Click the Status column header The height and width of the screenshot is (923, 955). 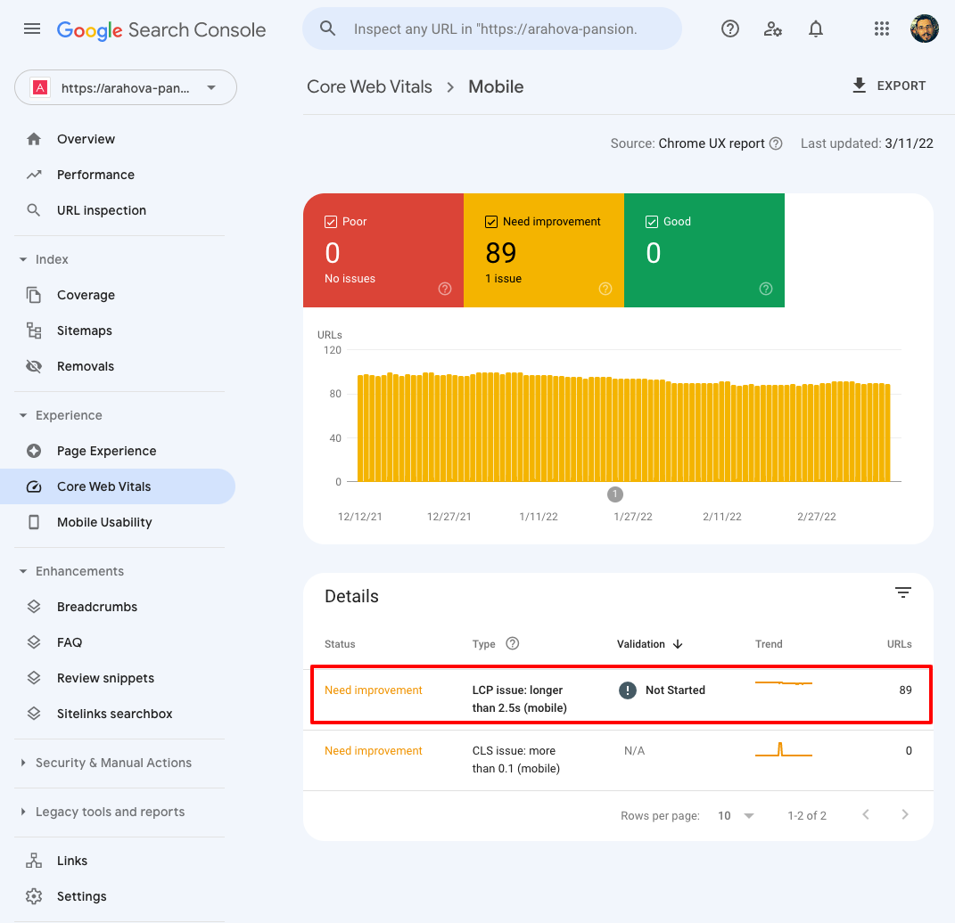click(340, 644)
